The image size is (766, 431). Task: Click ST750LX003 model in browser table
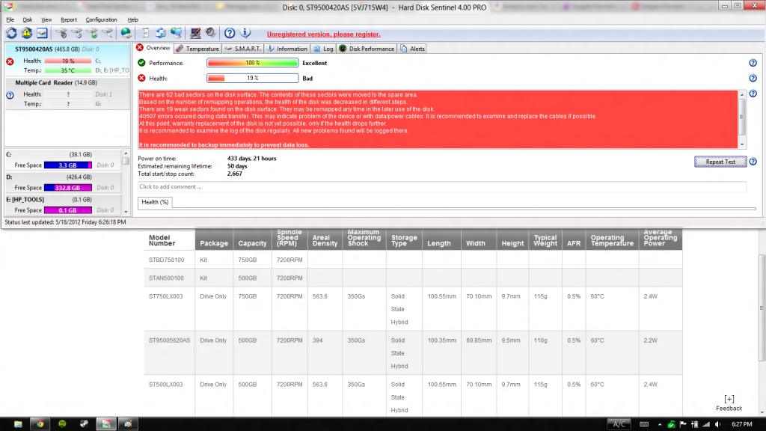(165, 296)
